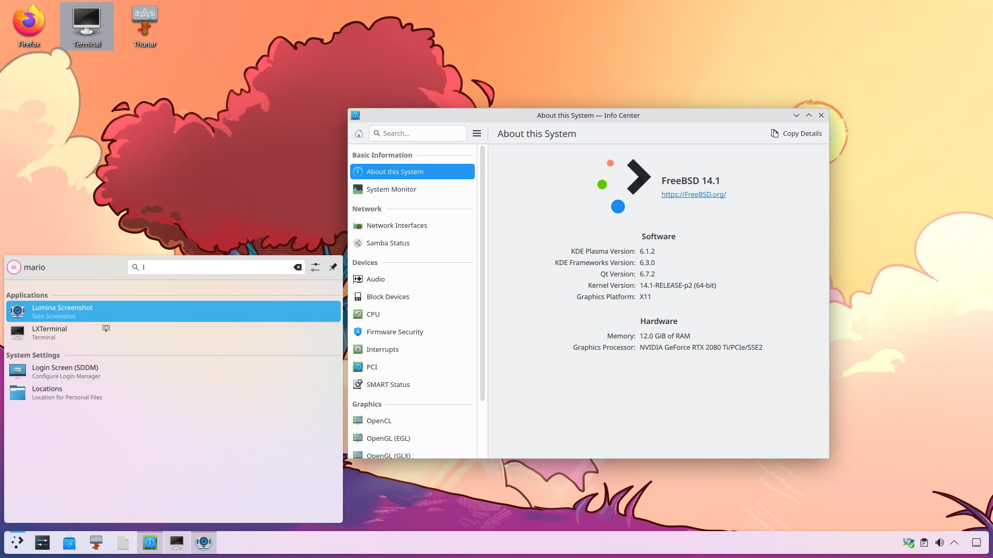This screenshot has width=993, height=558.
Task: Click the Copy Details button
Action: tap(796, 133)
